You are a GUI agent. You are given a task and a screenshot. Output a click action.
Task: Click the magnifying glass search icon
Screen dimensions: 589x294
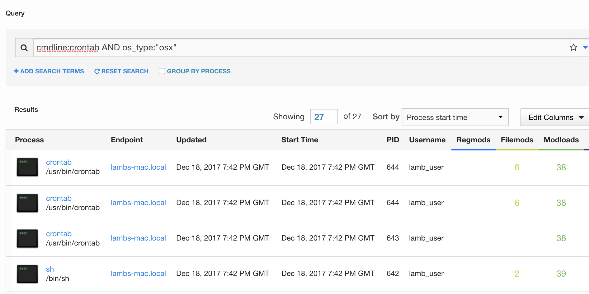click(24, 48)
